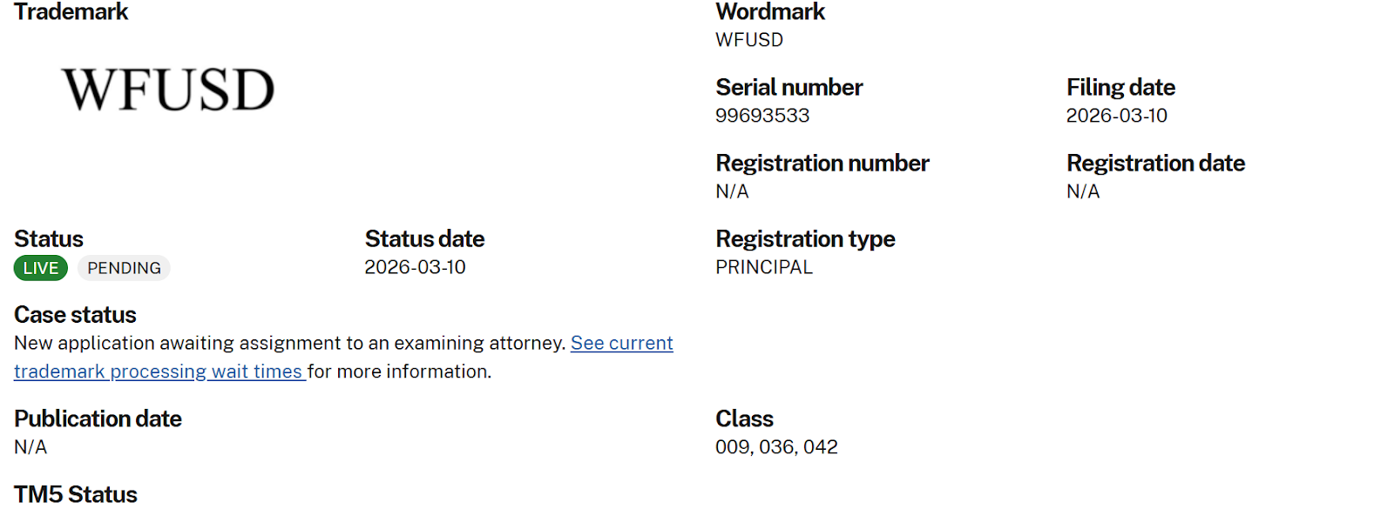Click the Filing date value
1394x509 pixels.
1116,116
